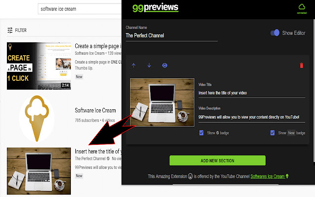This screenshot has height=197, width=315.
Task: Edit the Video Title input field
Action: pos(252,93)
